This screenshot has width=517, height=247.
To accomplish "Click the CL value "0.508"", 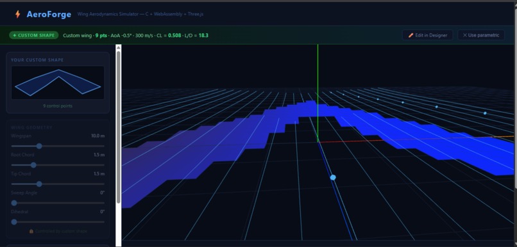I will click(x=174, y=35).
